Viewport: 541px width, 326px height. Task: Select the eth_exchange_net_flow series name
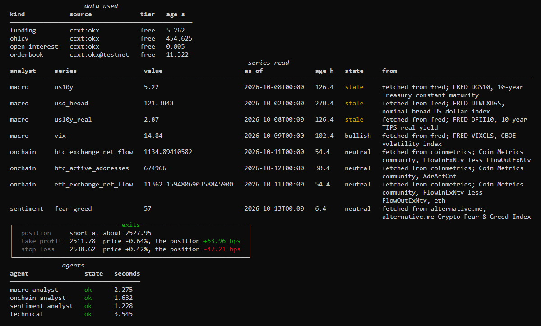93,184
